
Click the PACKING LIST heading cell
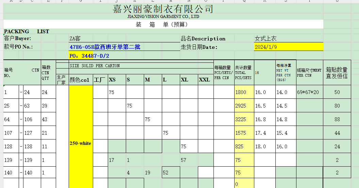[x=27, y=32]
